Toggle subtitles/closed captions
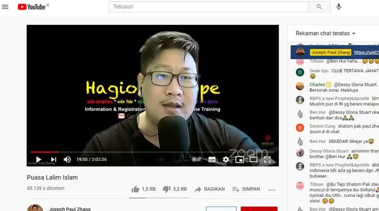379x211 pixels. pyautogui.click(x=212, y=159)
